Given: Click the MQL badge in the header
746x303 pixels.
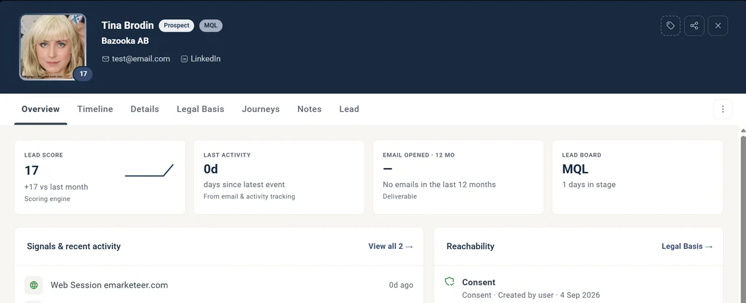Looking at the screenshot, I should 211,26.
